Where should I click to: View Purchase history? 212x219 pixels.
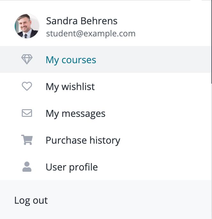83,140
